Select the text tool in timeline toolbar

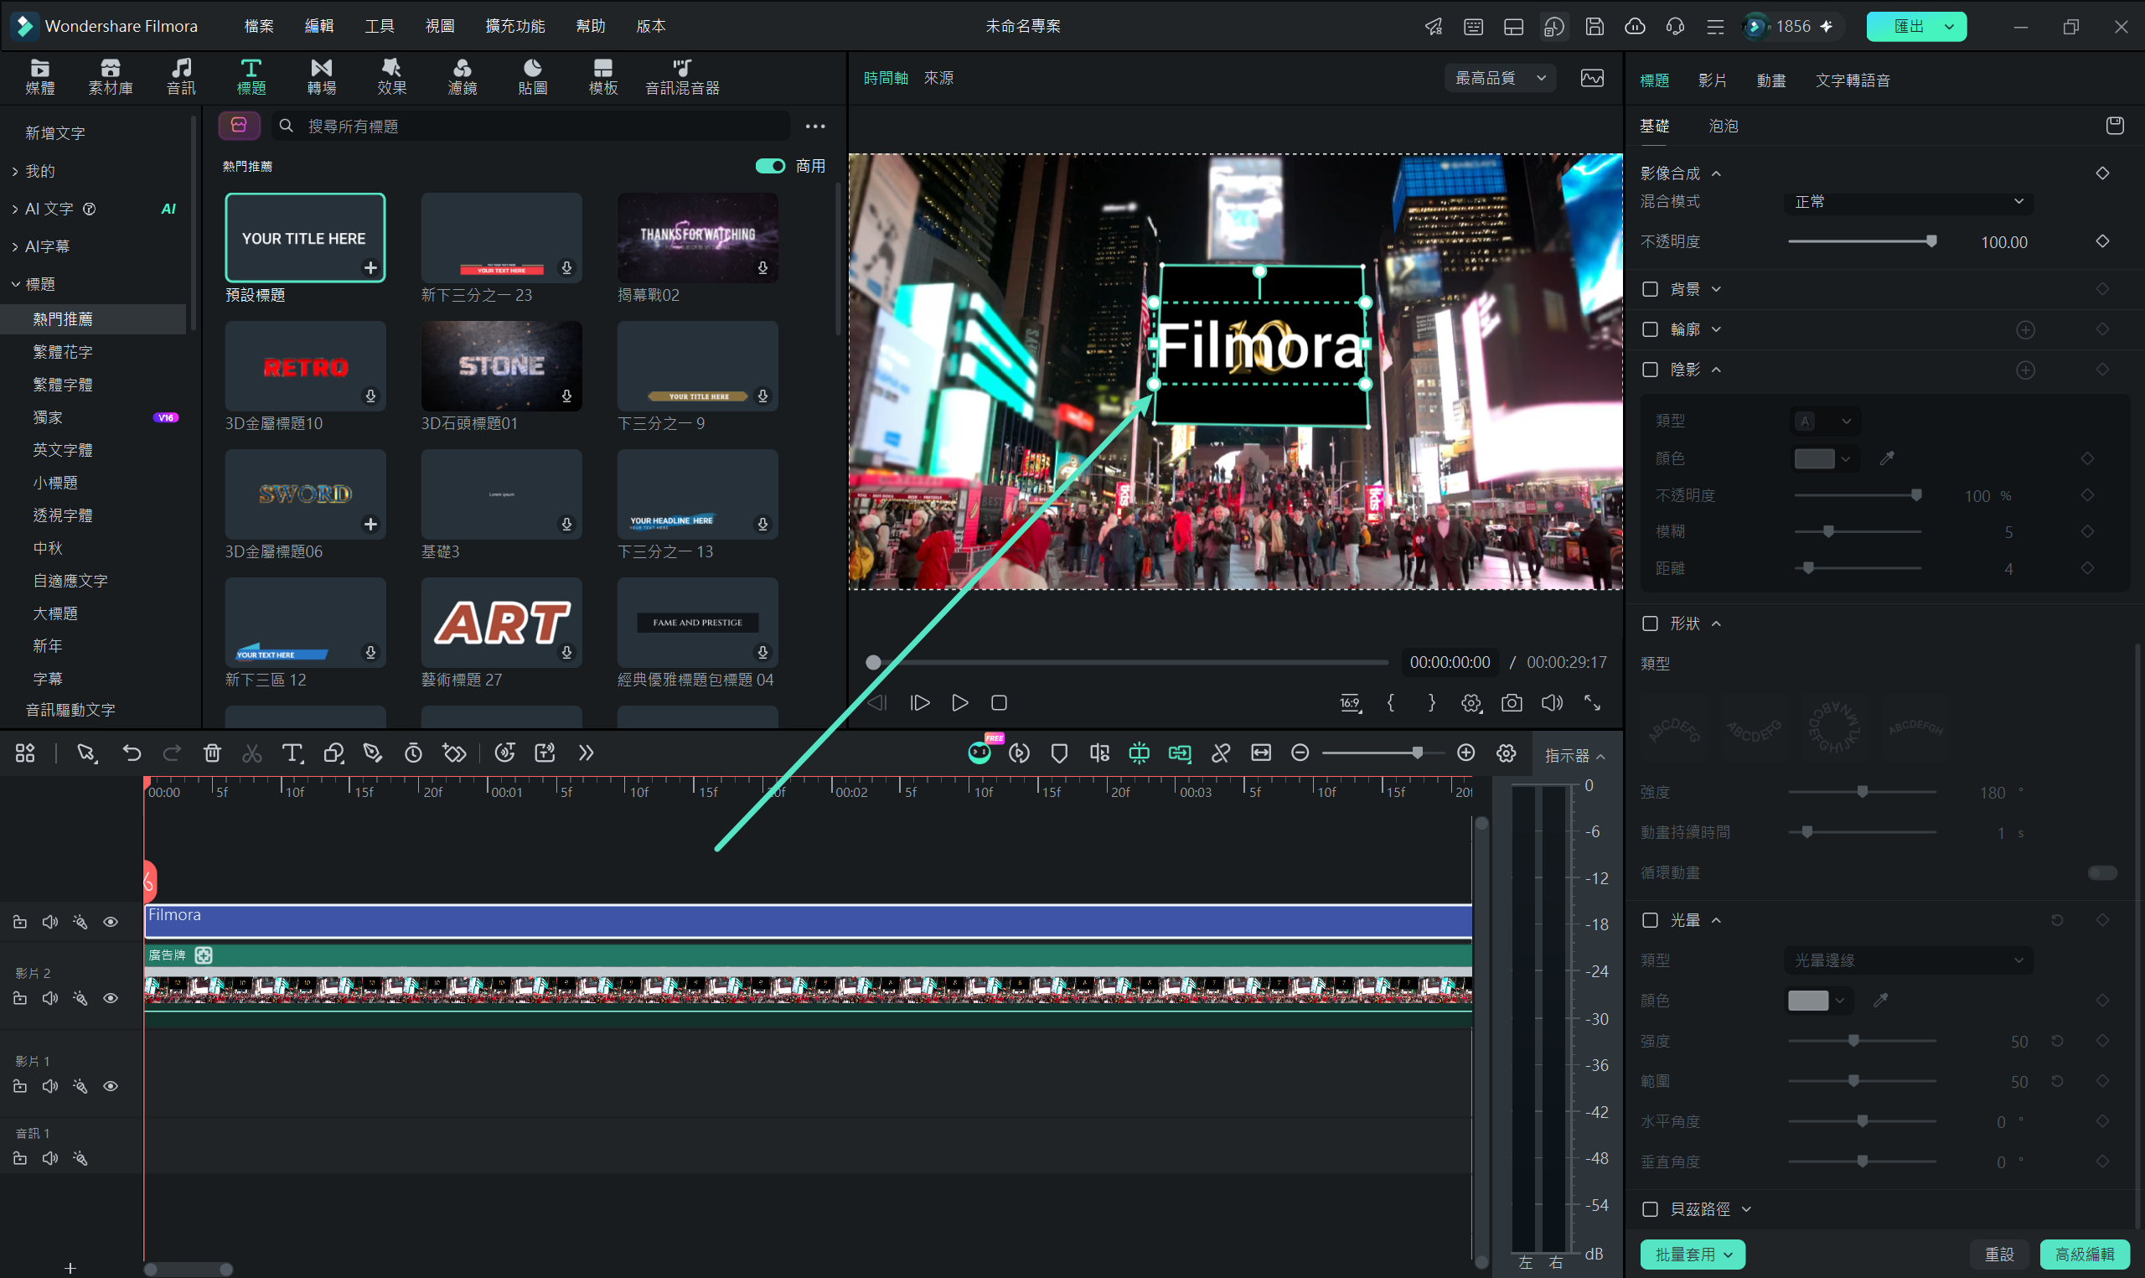[292, 753]
